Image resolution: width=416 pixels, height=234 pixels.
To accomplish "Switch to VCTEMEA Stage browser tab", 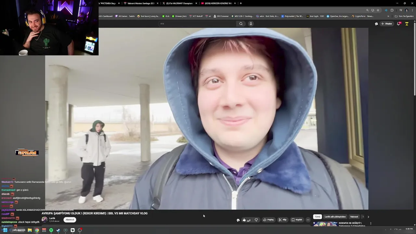I will [x=108, y=3].
